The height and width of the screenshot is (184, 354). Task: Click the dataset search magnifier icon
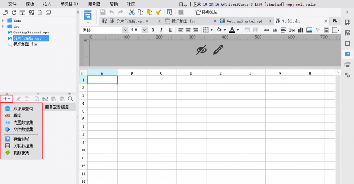click(70, 99)
